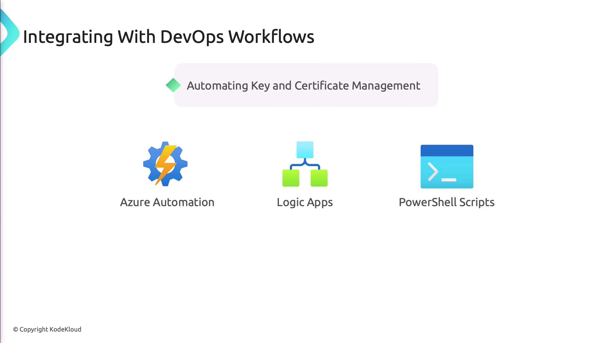Select the 'Azure Automation' label
This screenshot has width=610, height=343.
pyautogui.click(x=167, y=202)
